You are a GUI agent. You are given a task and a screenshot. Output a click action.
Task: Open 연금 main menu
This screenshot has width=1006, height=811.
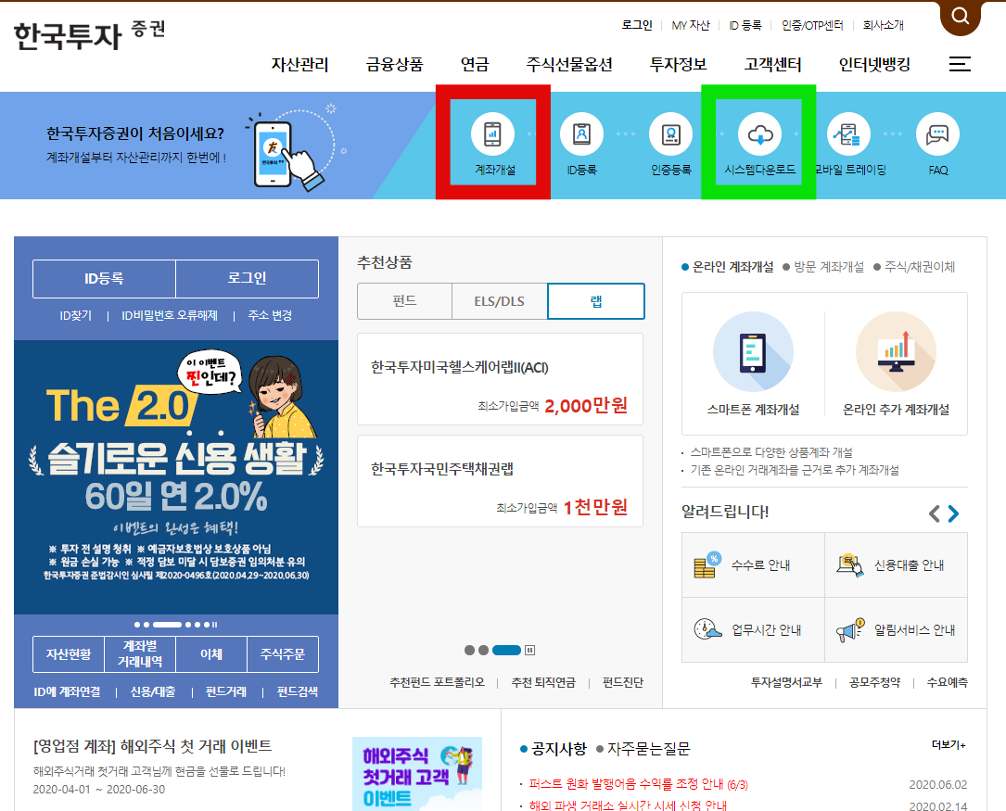point(475,64)
